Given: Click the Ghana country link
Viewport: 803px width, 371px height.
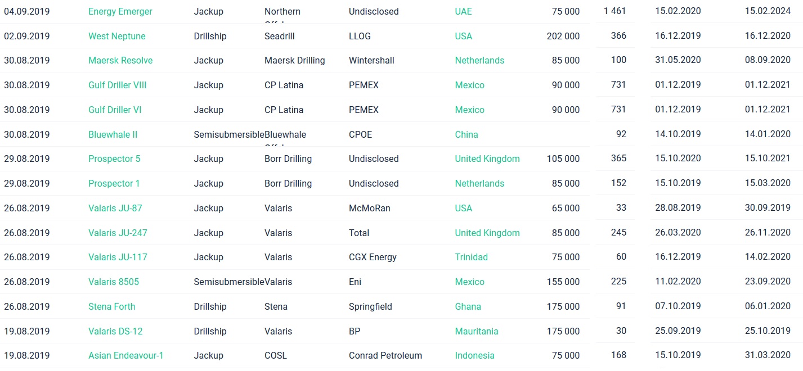Looking at the screenshot, I should click(468, 306).
